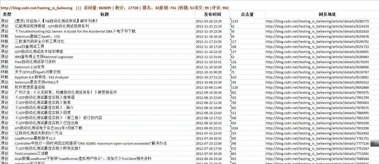Select the QTP自动化测试最佳实践 前言 cell
The width and height of the screenshot is (379, 164).
tap(105, 103)
